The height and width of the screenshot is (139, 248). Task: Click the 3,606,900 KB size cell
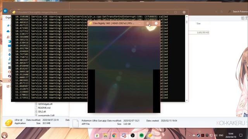click(203, 32)
